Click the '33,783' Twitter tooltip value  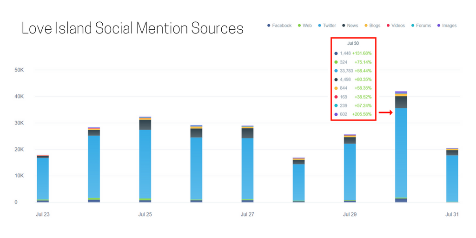(x=345, y=71)
